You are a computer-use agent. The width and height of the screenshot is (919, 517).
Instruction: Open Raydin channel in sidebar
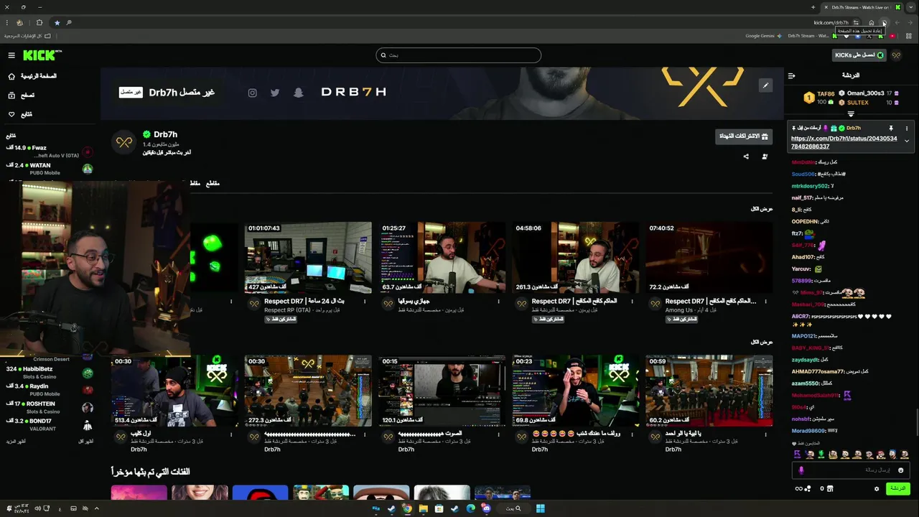coord(49,390)
